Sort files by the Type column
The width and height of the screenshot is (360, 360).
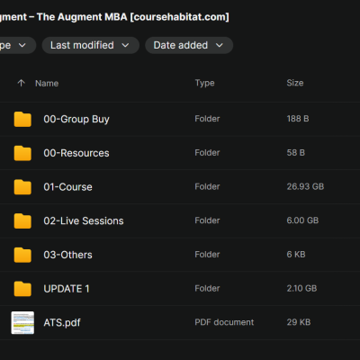(x=204, y=83)
